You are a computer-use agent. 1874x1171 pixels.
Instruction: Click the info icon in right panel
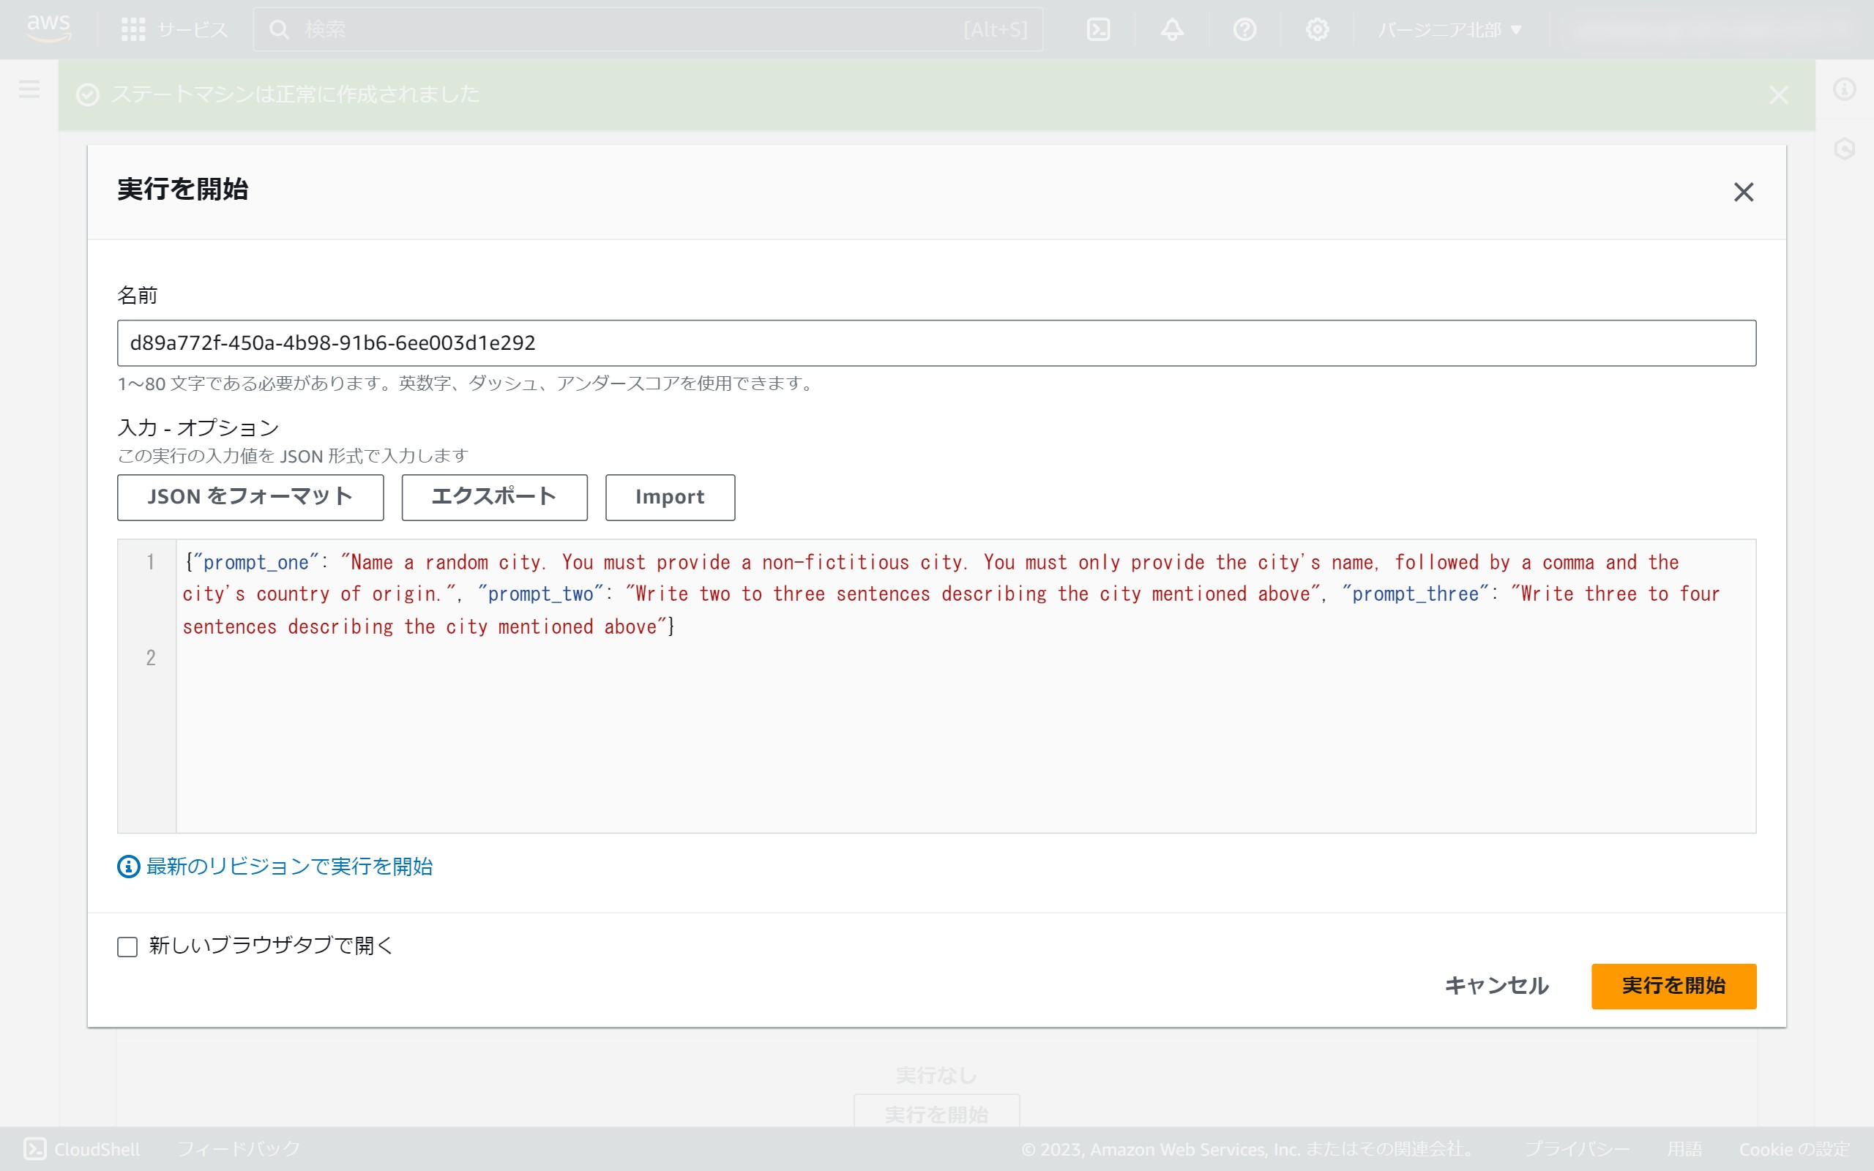tap(1844, 89)
